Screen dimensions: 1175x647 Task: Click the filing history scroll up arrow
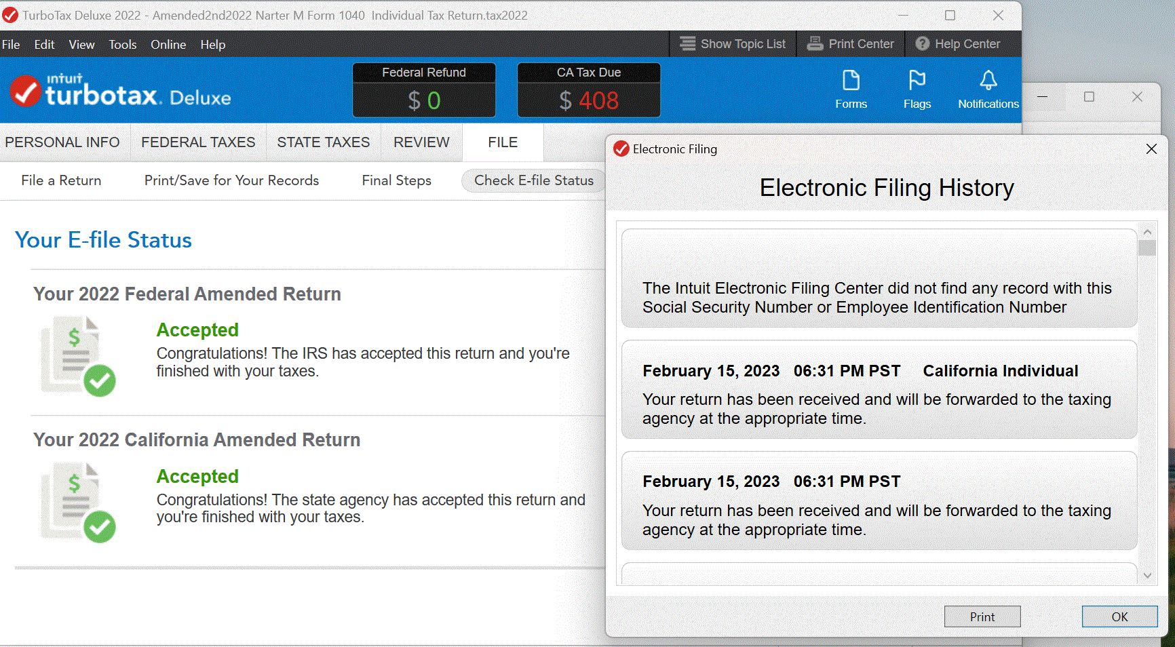[x=1147, y=232]
